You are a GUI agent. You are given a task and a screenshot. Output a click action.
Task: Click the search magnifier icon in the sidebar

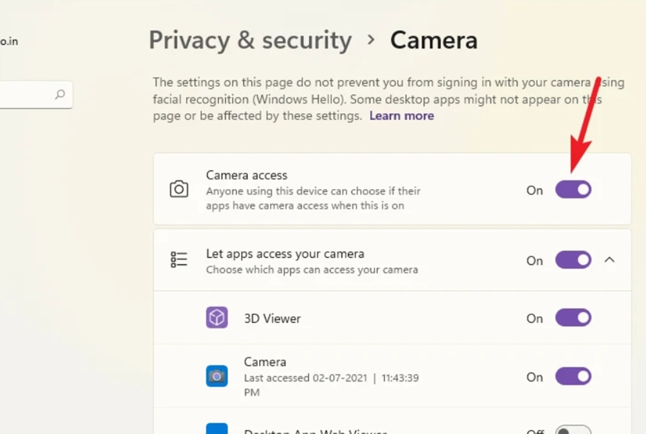[61, 94]
